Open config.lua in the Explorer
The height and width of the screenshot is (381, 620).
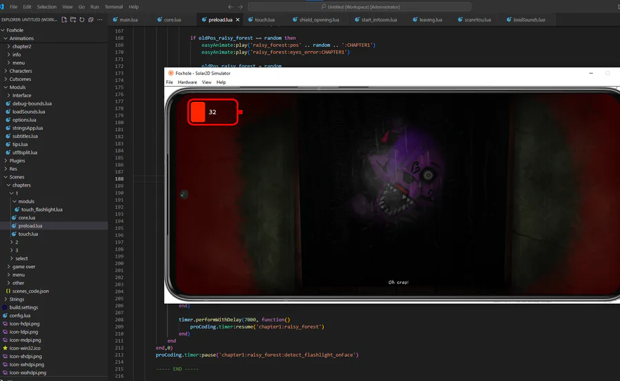click(20, 316)
